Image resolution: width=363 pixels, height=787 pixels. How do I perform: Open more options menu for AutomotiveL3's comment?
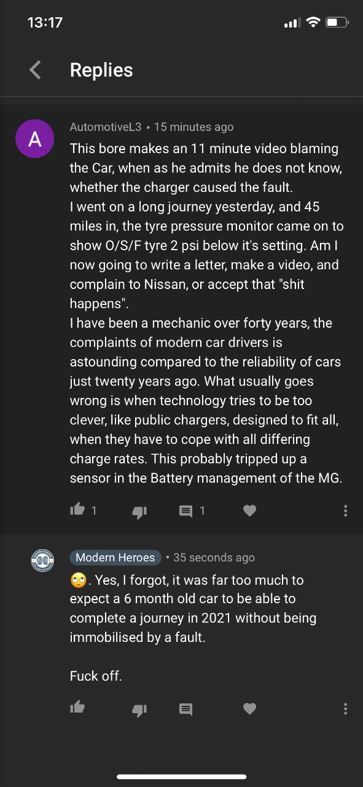click(346, 510)
